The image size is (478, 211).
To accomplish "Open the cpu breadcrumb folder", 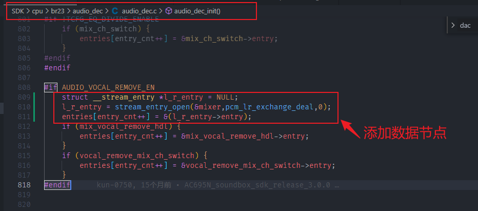I will 37,11.
